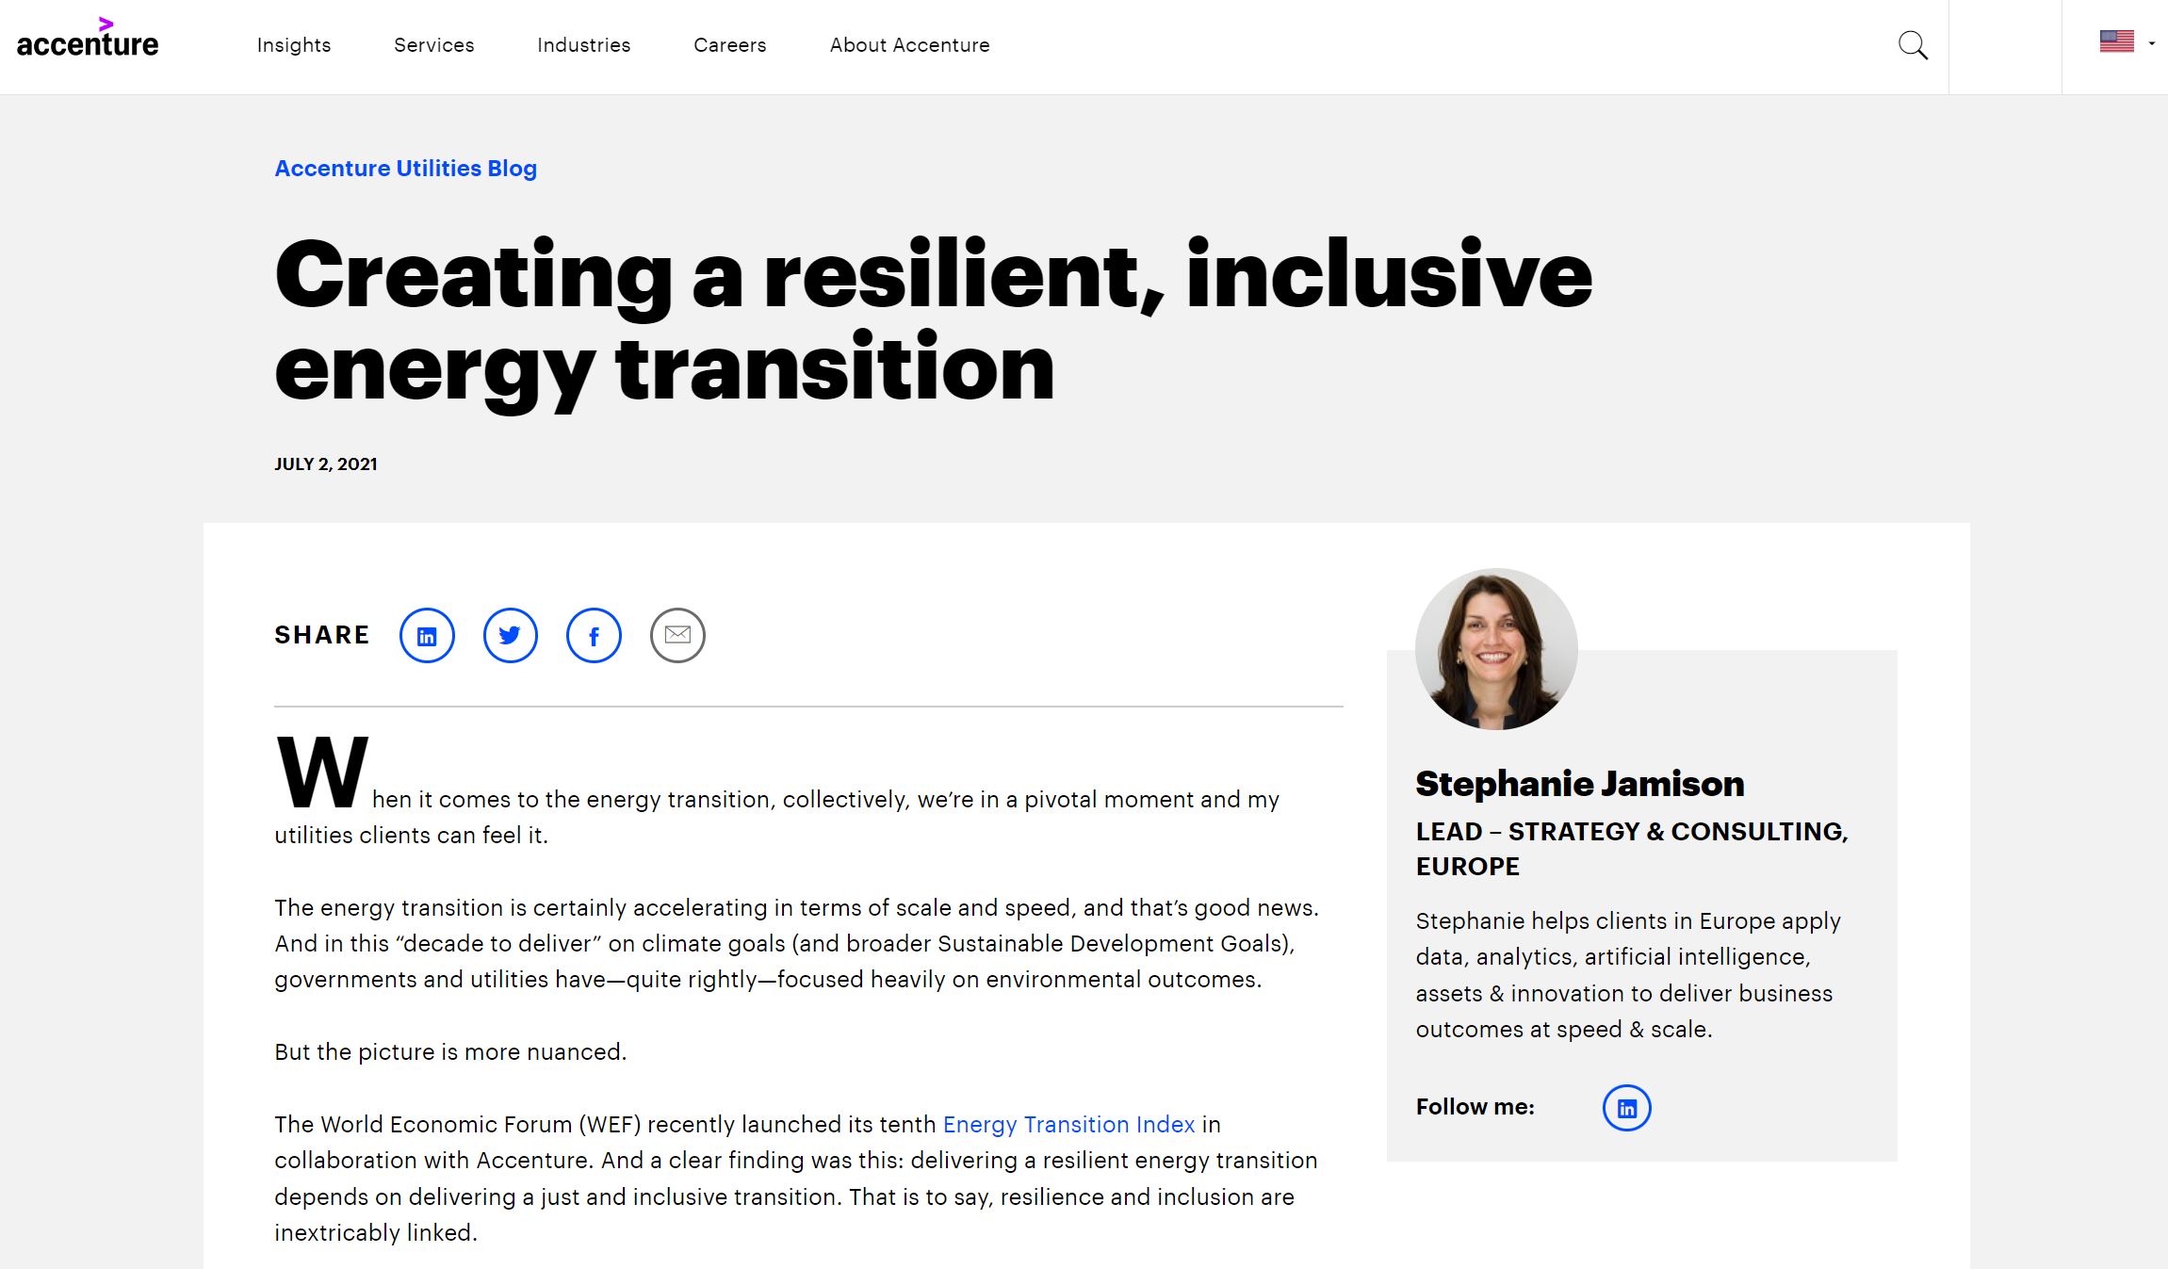Open the Services navigation dropdown
This screenshot has width=2168, height=1269.
(x=433, y=44)
